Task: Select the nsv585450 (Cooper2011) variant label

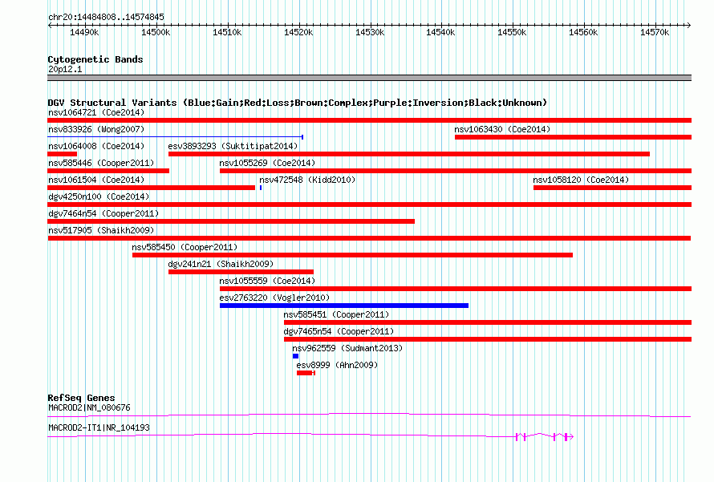Action: [185, 247]
